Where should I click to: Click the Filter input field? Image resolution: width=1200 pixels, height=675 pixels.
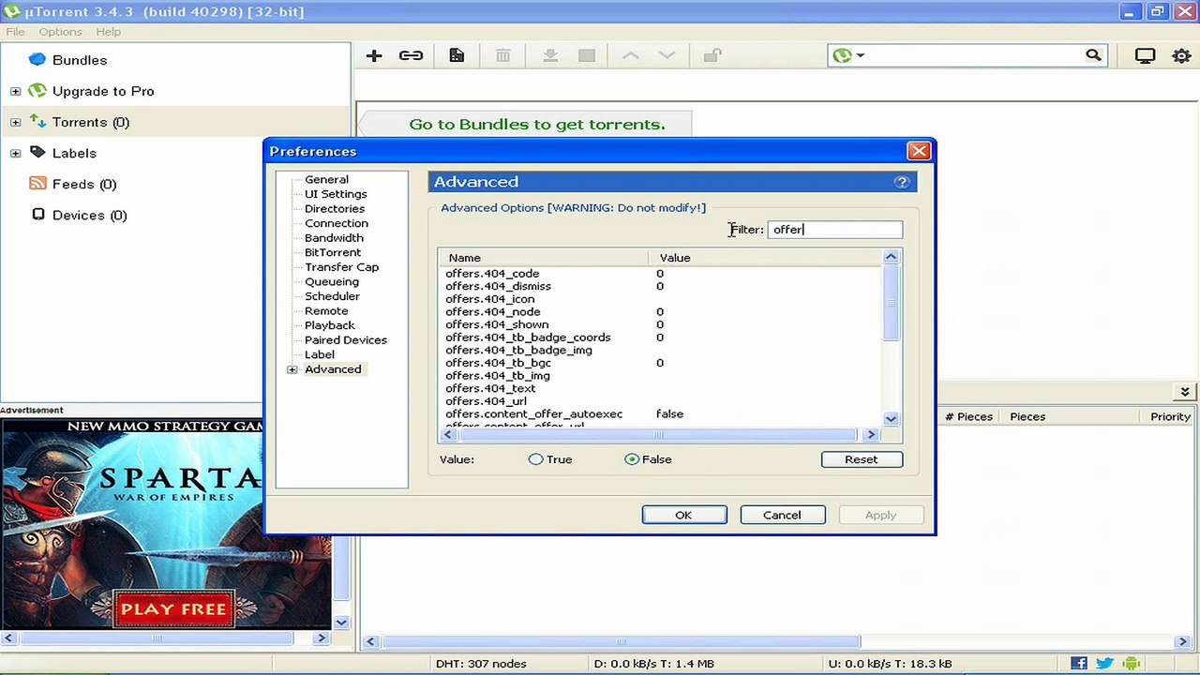tap(835, 230)
